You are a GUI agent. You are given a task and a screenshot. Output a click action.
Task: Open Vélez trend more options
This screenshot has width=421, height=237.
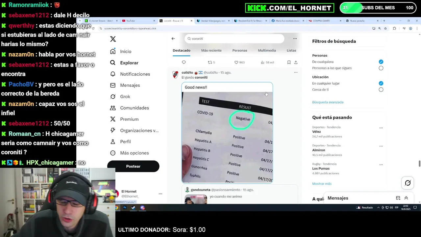point(381,128)
